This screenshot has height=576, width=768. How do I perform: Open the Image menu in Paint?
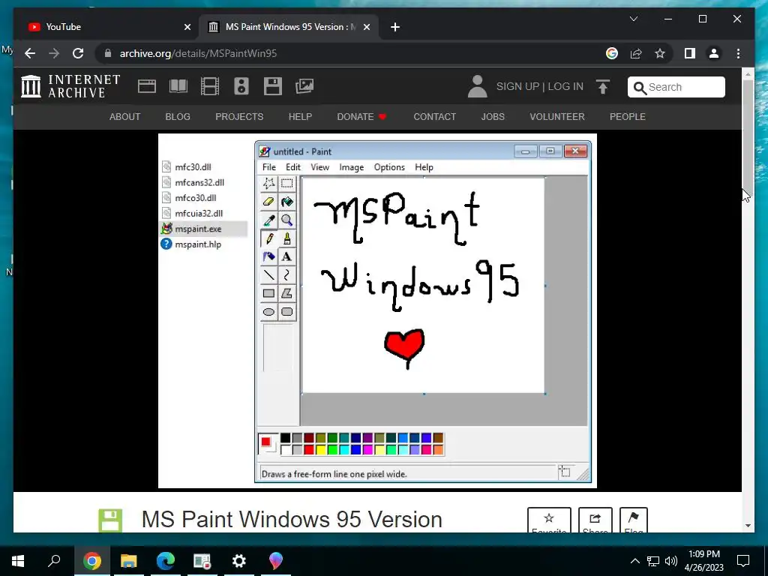pos(352,167)
